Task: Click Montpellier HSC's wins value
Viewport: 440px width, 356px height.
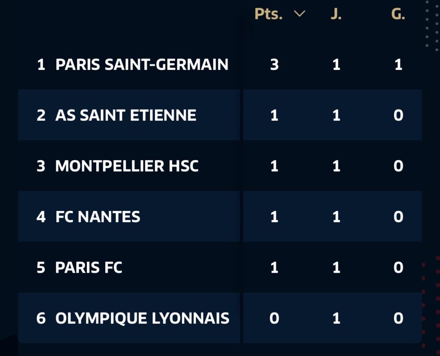Action: pos(398,166)
